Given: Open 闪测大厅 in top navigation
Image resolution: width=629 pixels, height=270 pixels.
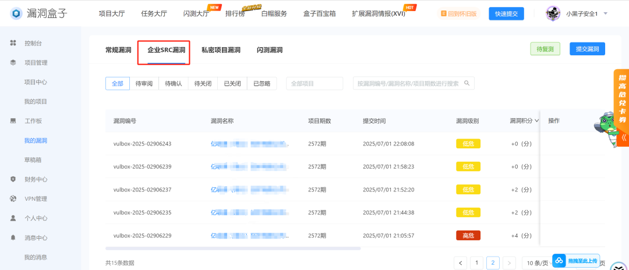Looking at the screenshot, I should point(196,13).
